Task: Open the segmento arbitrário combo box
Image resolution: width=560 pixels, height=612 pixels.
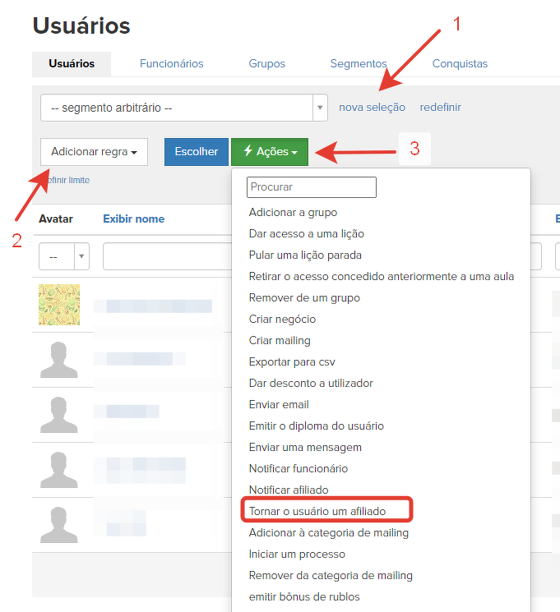Action: (x=184, y=108)
